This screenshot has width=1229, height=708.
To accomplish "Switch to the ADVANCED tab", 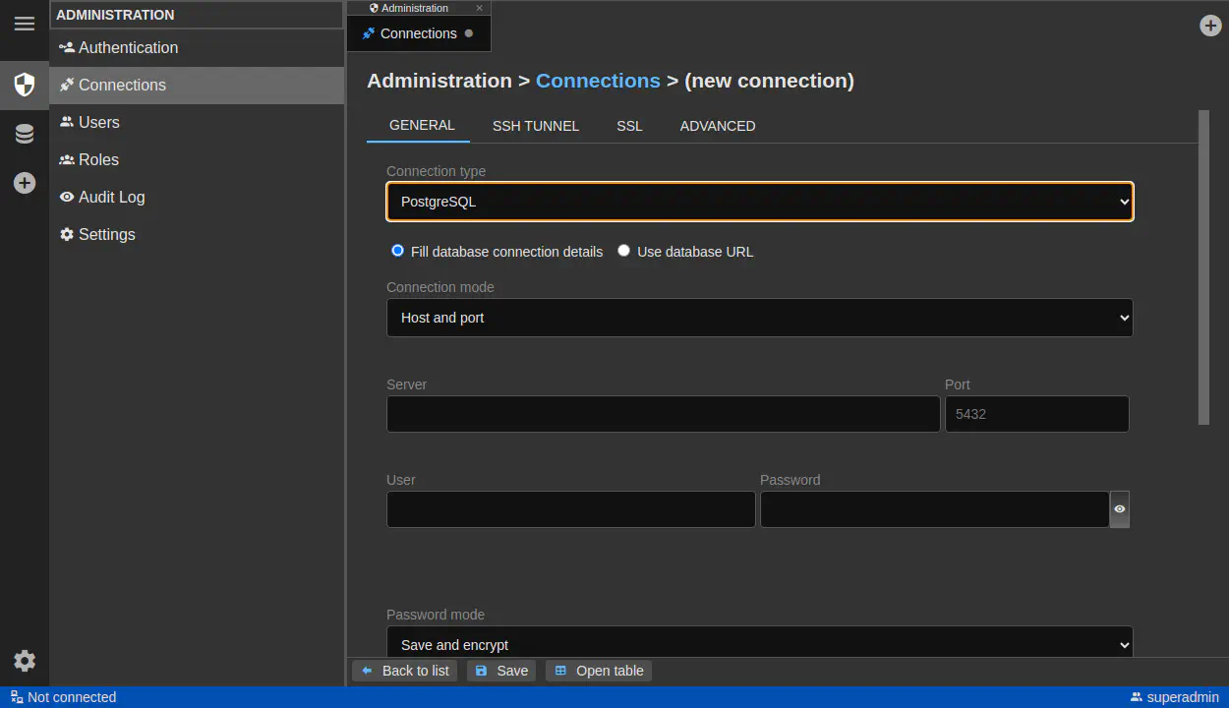I will click(718, 126).
